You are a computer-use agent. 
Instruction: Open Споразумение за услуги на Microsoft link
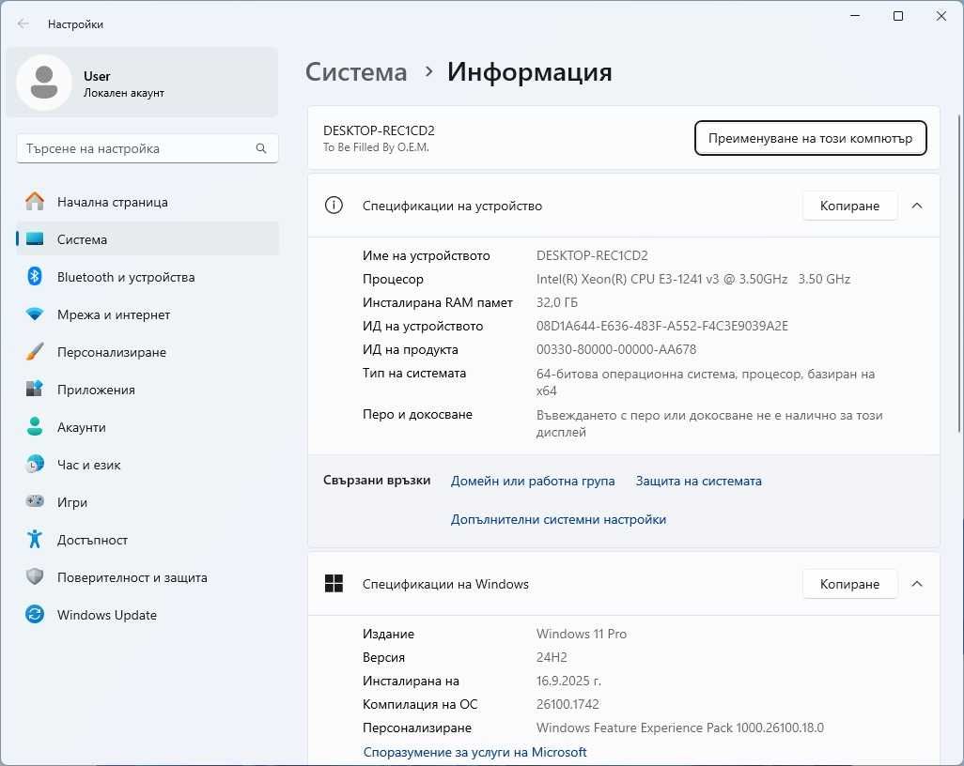[474, 752]
